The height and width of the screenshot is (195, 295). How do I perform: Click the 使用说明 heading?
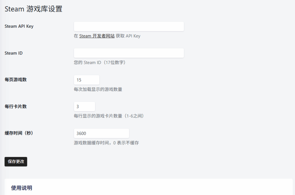(21, 188)
